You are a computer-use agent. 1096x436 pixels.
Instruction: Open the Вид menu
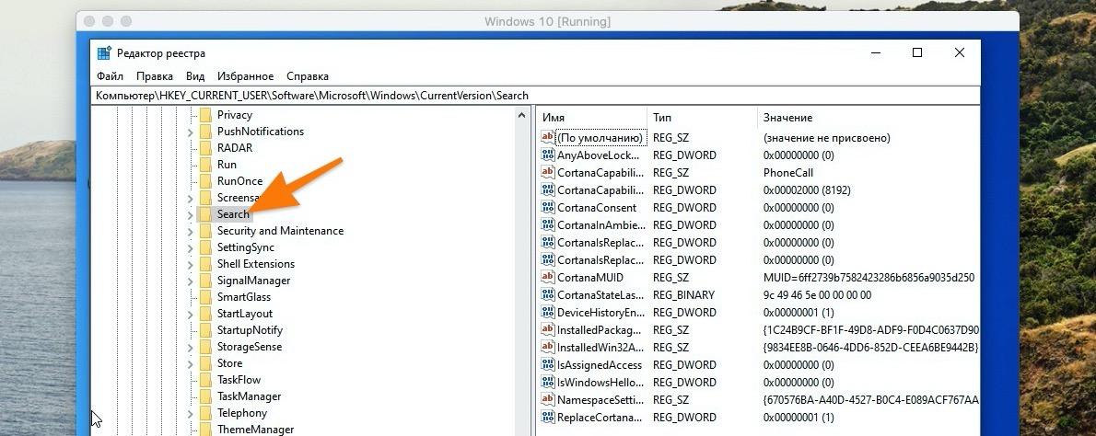pos(195,76)
